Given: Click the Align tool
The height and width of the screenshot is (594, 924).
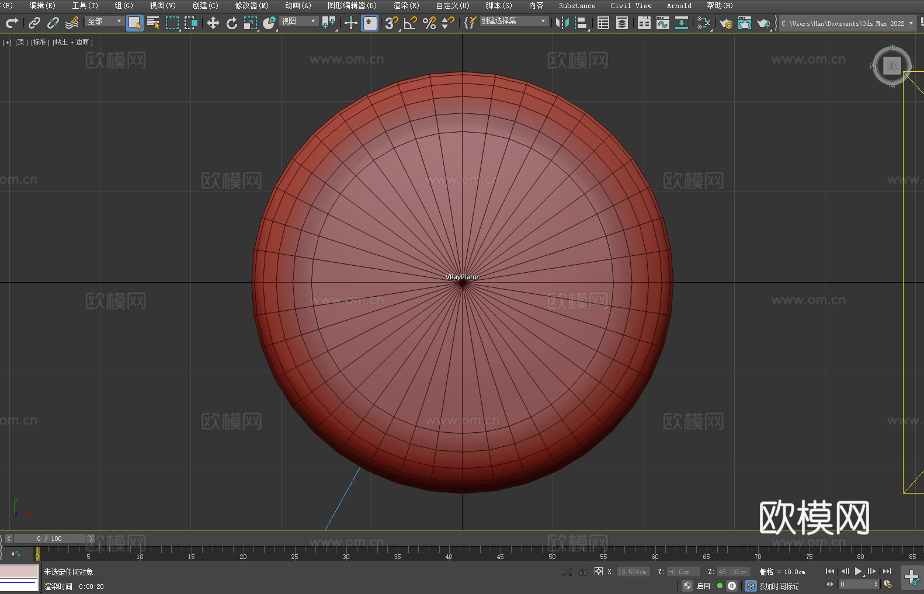Looking at the screenshot, I should pyautogui.click(x=581, y=23).
